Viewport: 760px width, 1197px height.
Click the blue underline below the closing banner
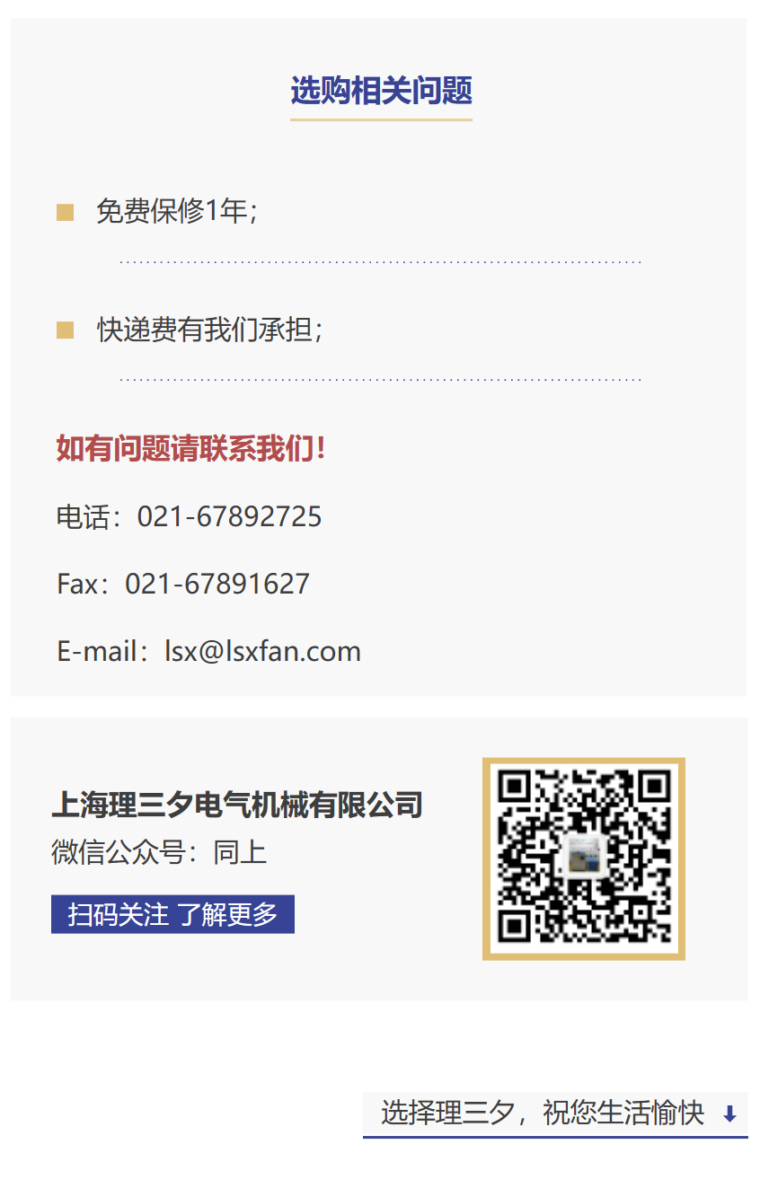coord(555,1137)
